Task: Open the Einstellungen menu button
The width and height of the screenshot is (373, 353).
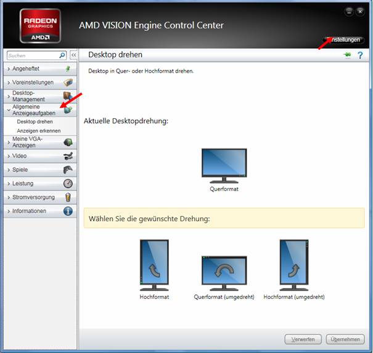Action: click(x=343, y=39)
